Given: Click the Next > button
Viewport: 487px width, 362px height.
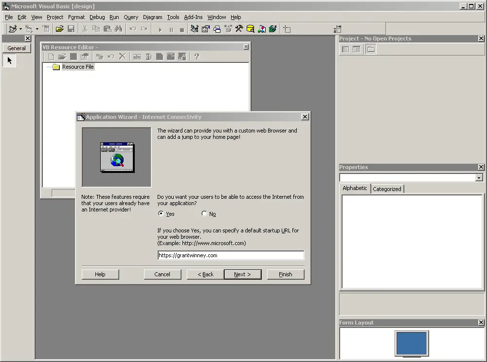Looking at the screenshot, I should 243,274.
